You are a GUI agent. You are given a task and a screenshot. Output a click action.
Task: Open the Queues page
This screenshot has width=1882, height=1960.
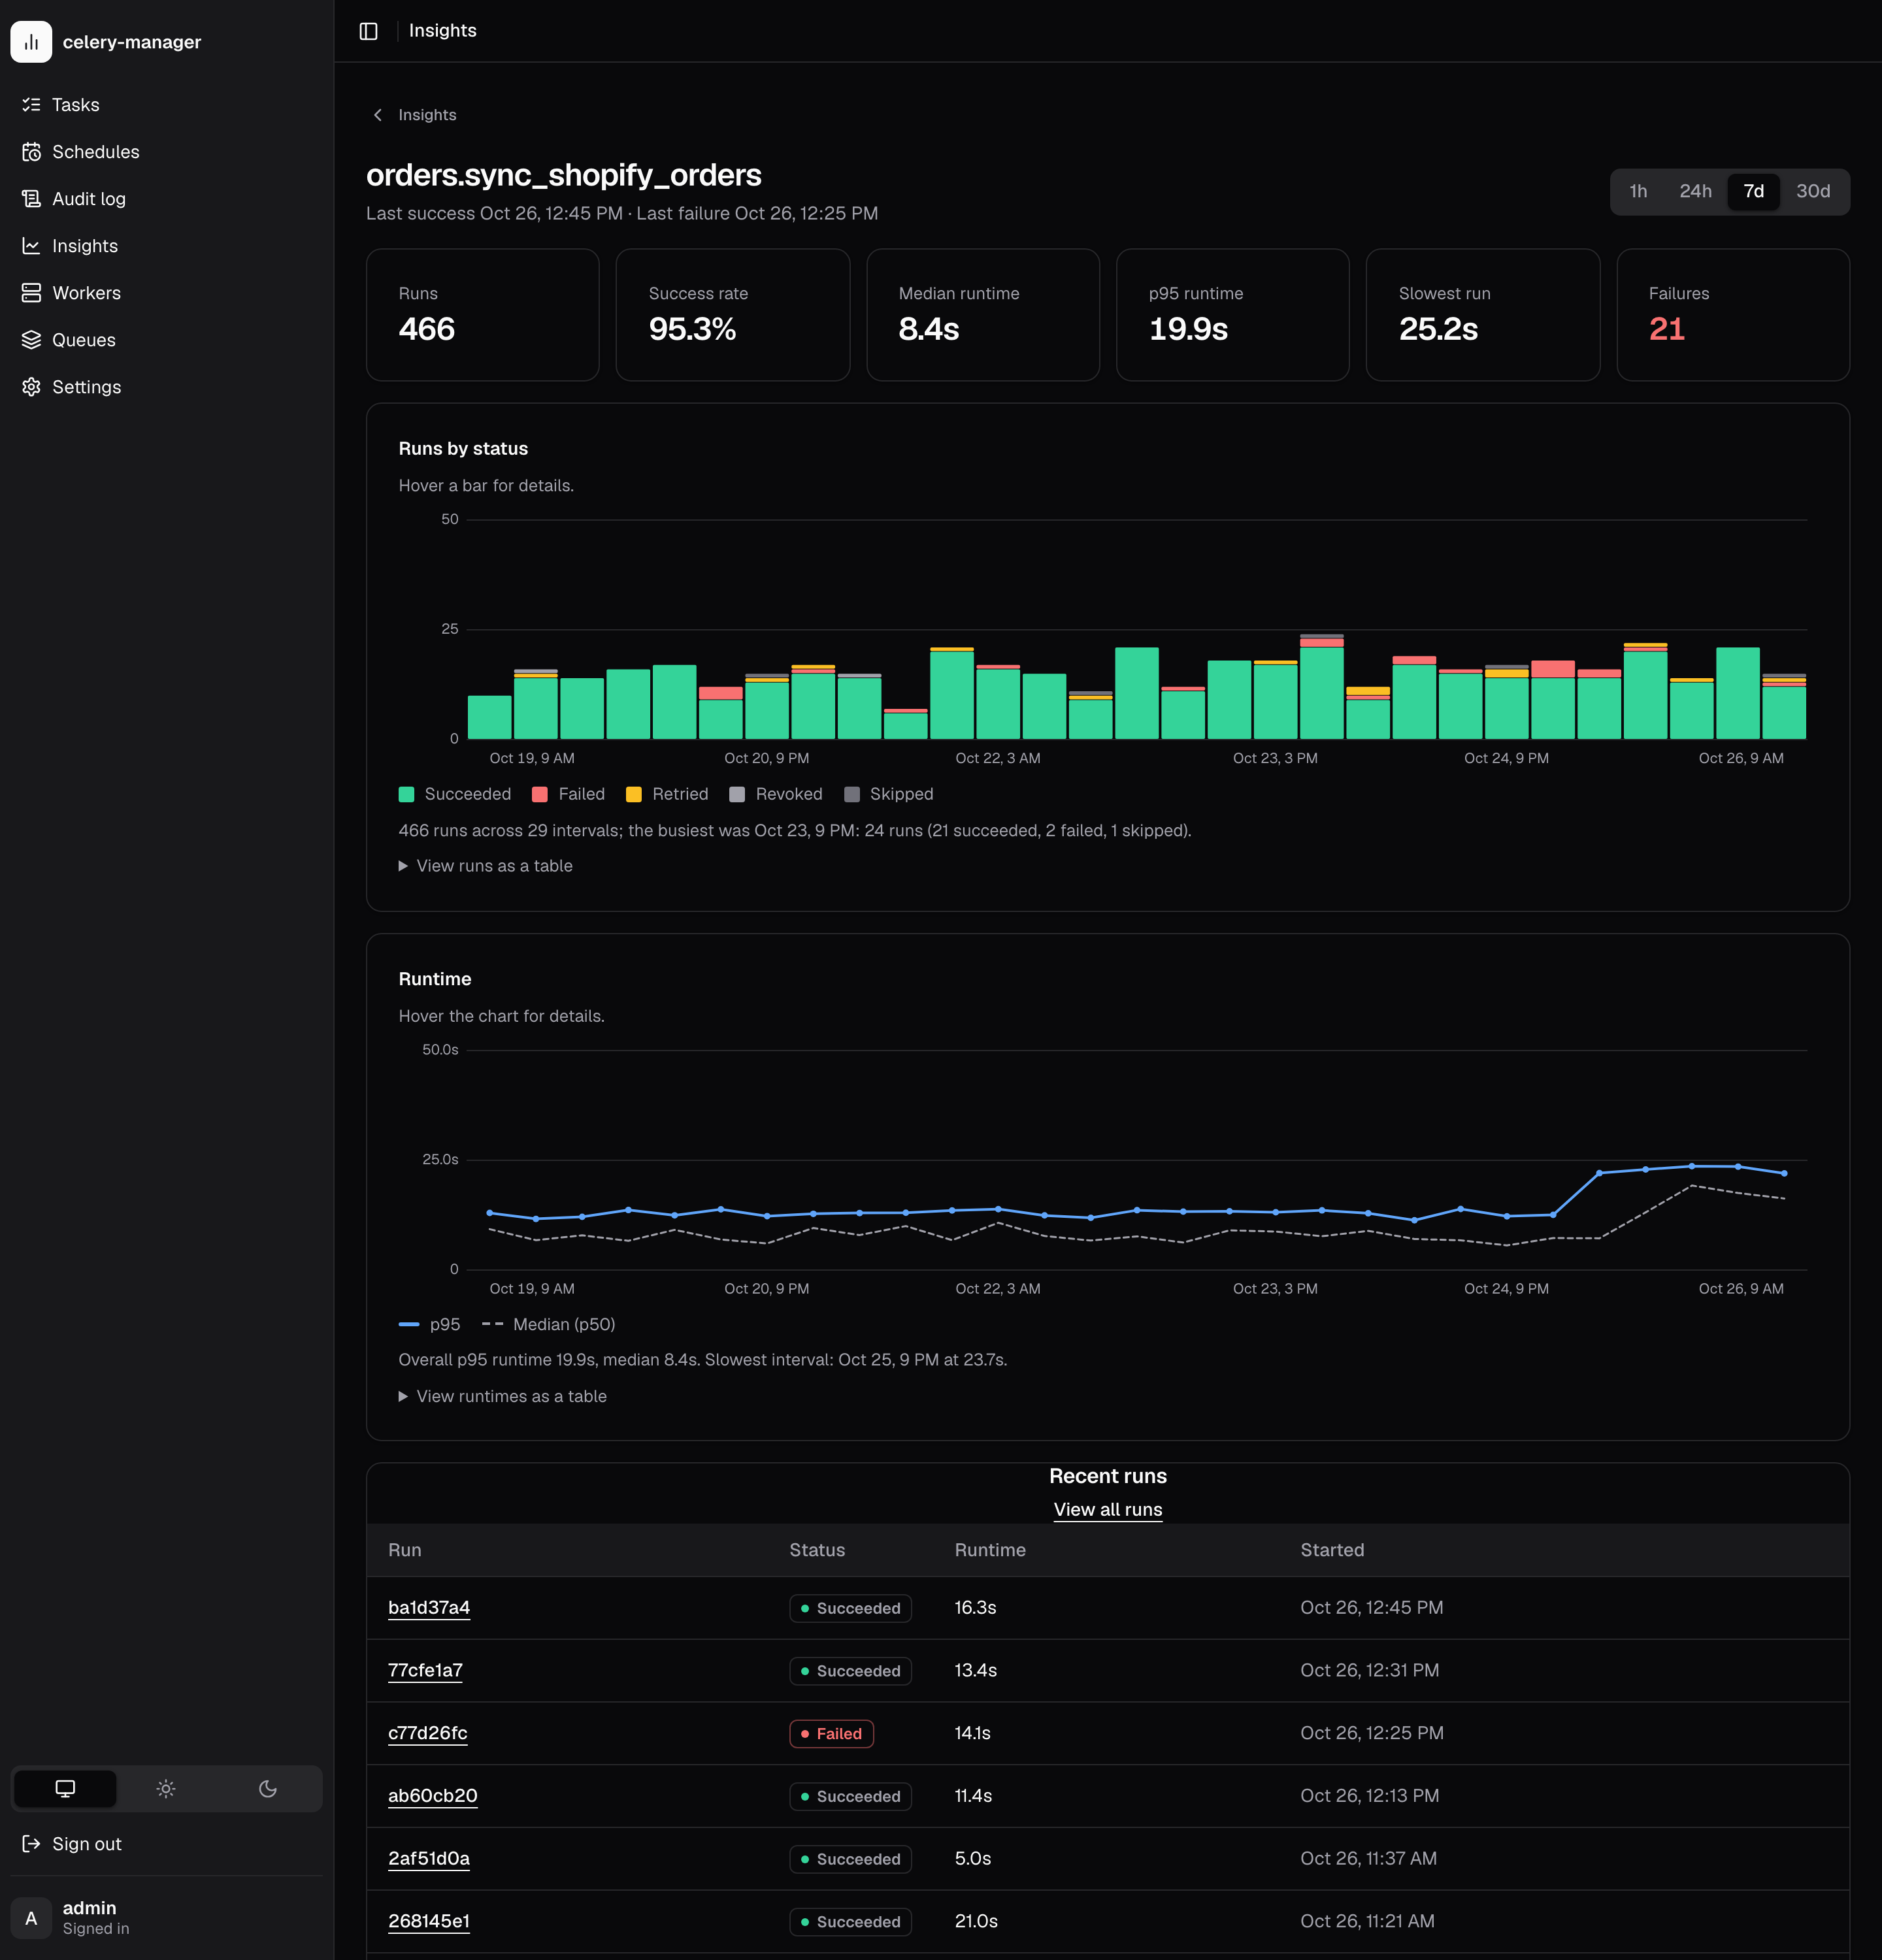(x=166, y=340)
